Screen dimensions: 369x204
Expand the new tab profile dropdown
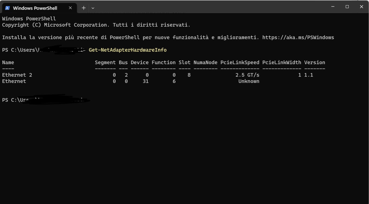coord(93,8)
